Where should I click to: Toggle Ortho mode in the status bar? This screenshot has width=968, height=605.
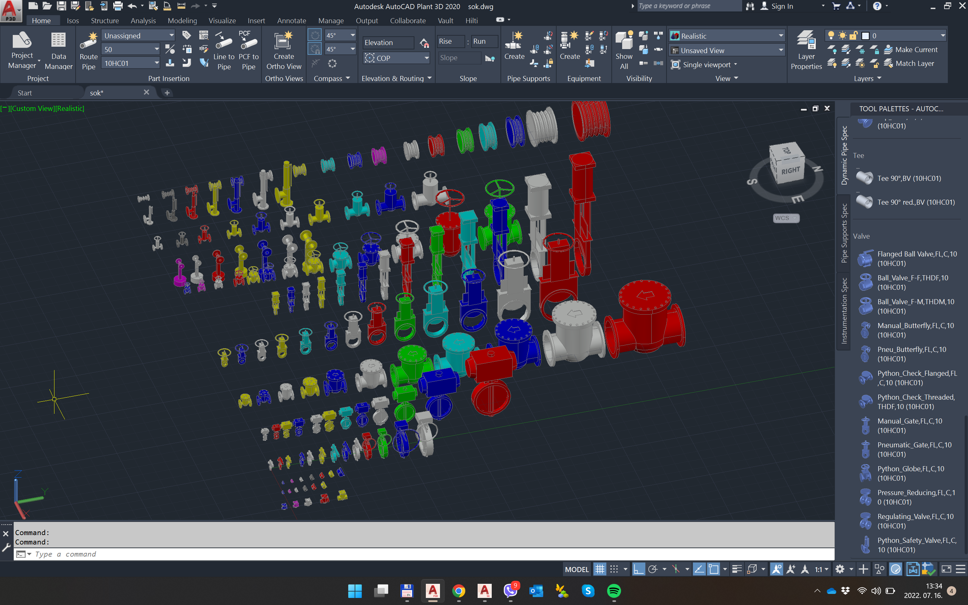638,569
